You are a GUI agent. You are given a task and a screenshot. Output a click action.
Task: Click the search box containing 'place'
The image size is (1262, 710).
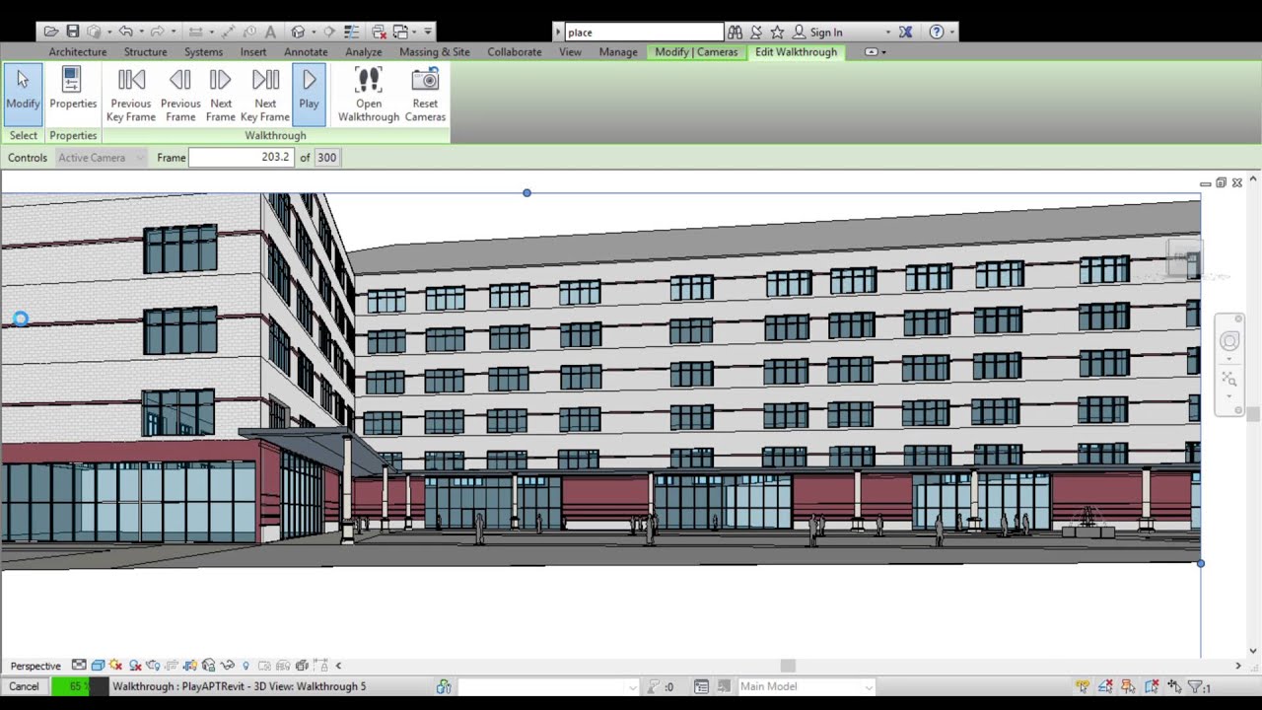click(x=645, y=33)
